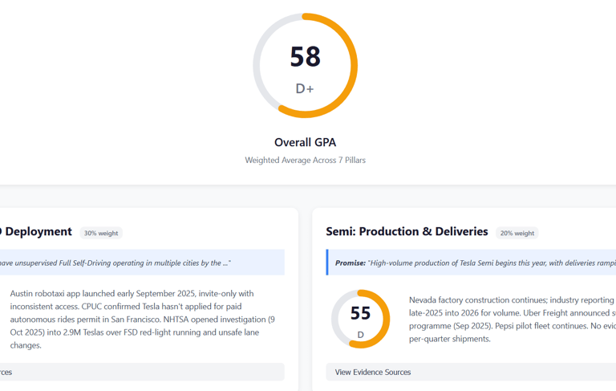Click the 55 score number
Screen dimensions: 616x391
click(x=361, y=314)
